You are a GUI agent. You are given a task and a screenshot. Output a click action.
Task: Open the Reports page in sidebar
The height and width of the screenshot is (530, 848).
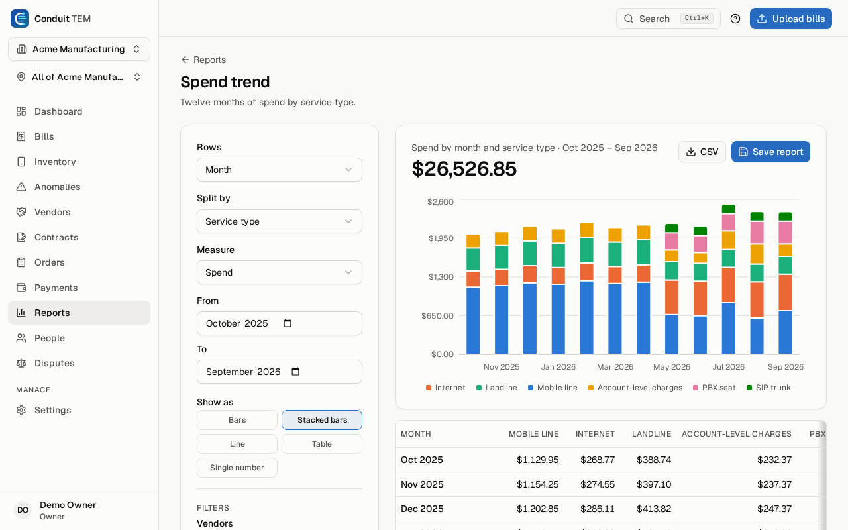click(79, 313)
